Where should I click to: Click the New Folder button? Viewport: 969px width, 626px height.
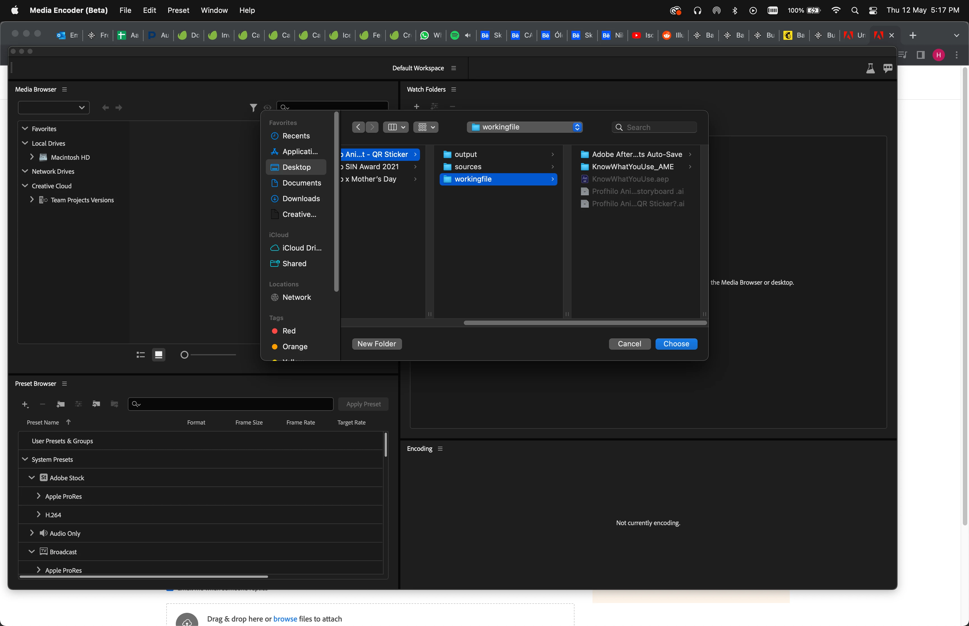click(x=377, y=344)
